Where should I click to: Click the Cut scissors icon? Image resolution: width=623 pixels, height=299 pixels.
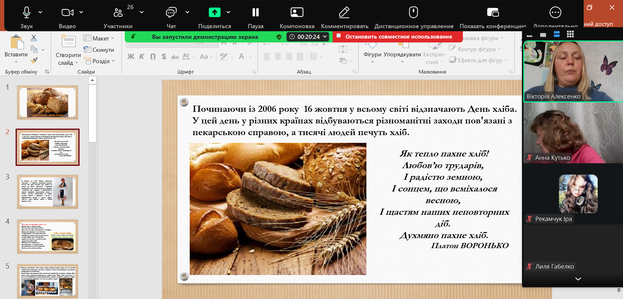[x=34, y=38]
